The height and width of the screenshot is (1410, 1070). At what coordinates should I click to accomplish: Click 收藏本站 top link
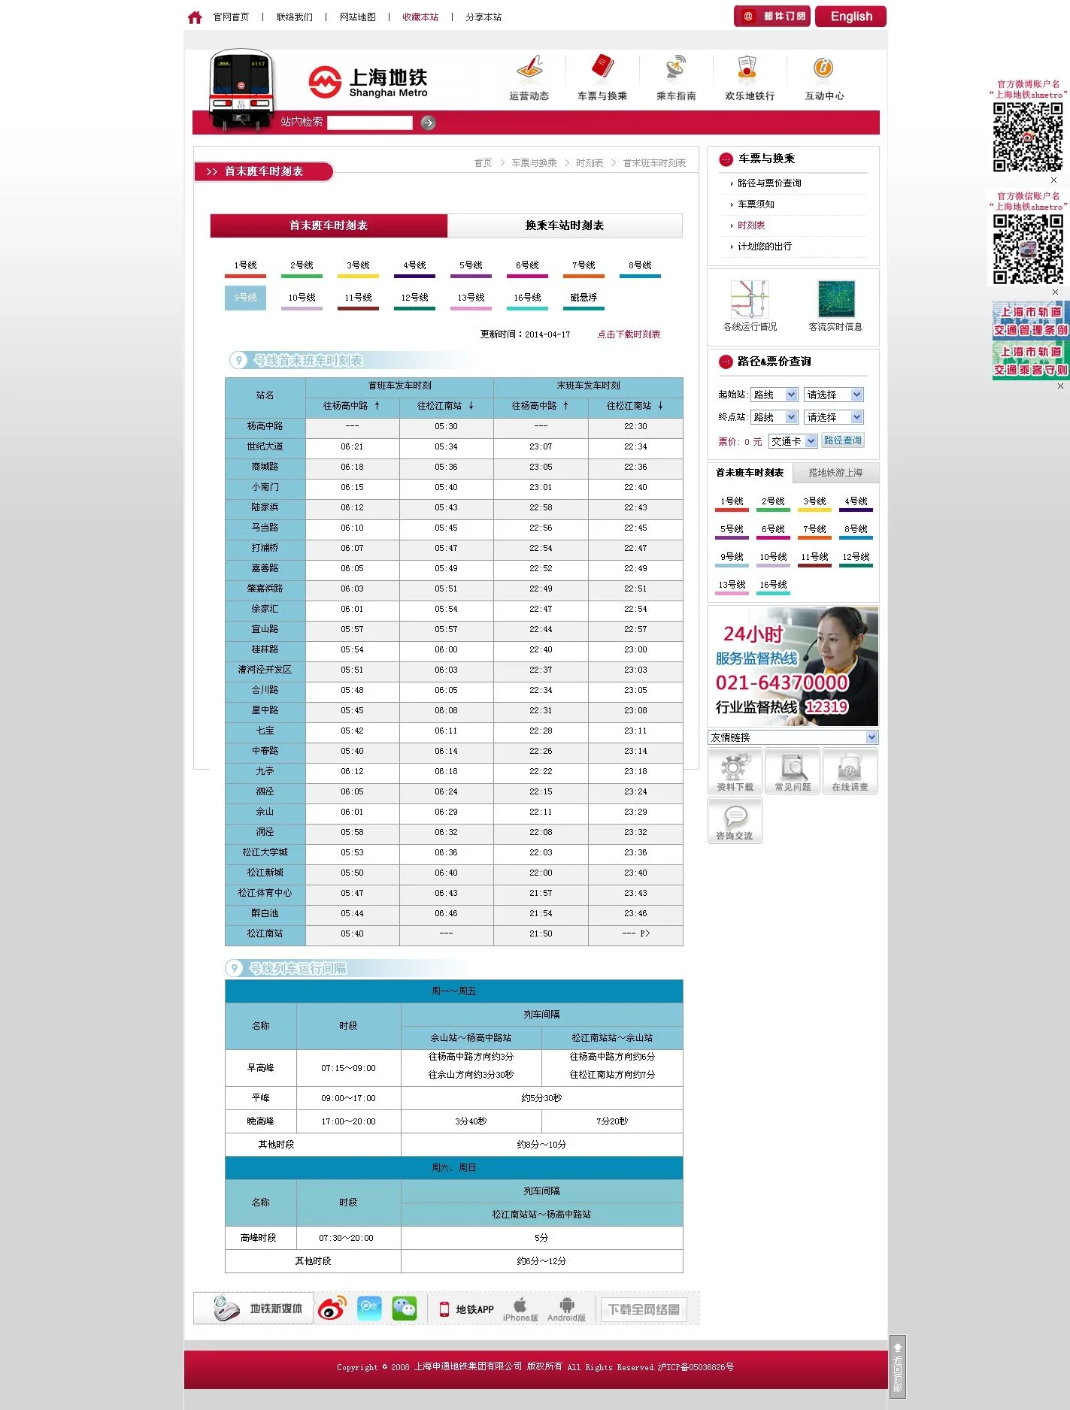click(420, 17)
